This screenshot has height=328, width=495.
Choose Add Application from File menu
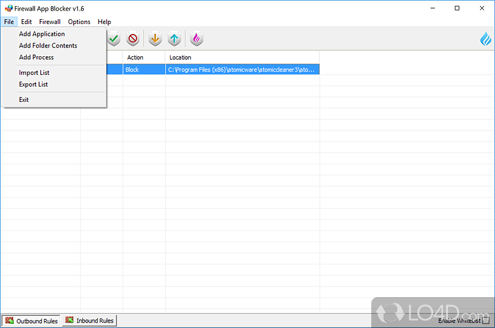[41, 34]
